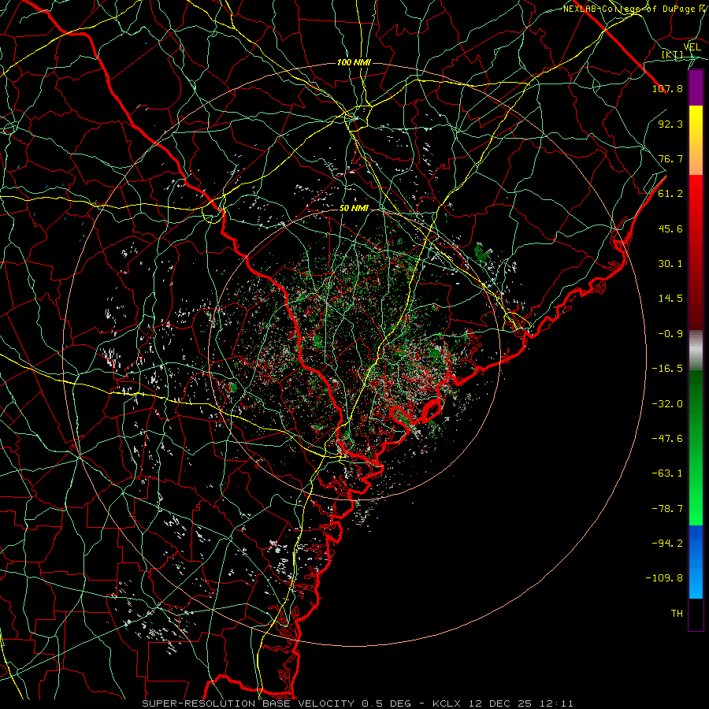Click the 50 NMI range ring label
The height and width of the screenshot is (709, 709).
[x=354, y=209]
